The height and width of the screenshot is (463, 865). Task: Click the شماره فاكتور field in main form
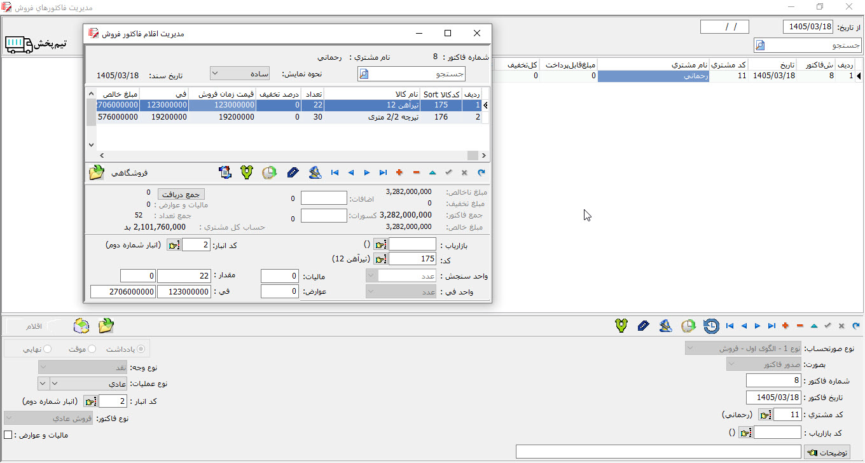(773, 380)
